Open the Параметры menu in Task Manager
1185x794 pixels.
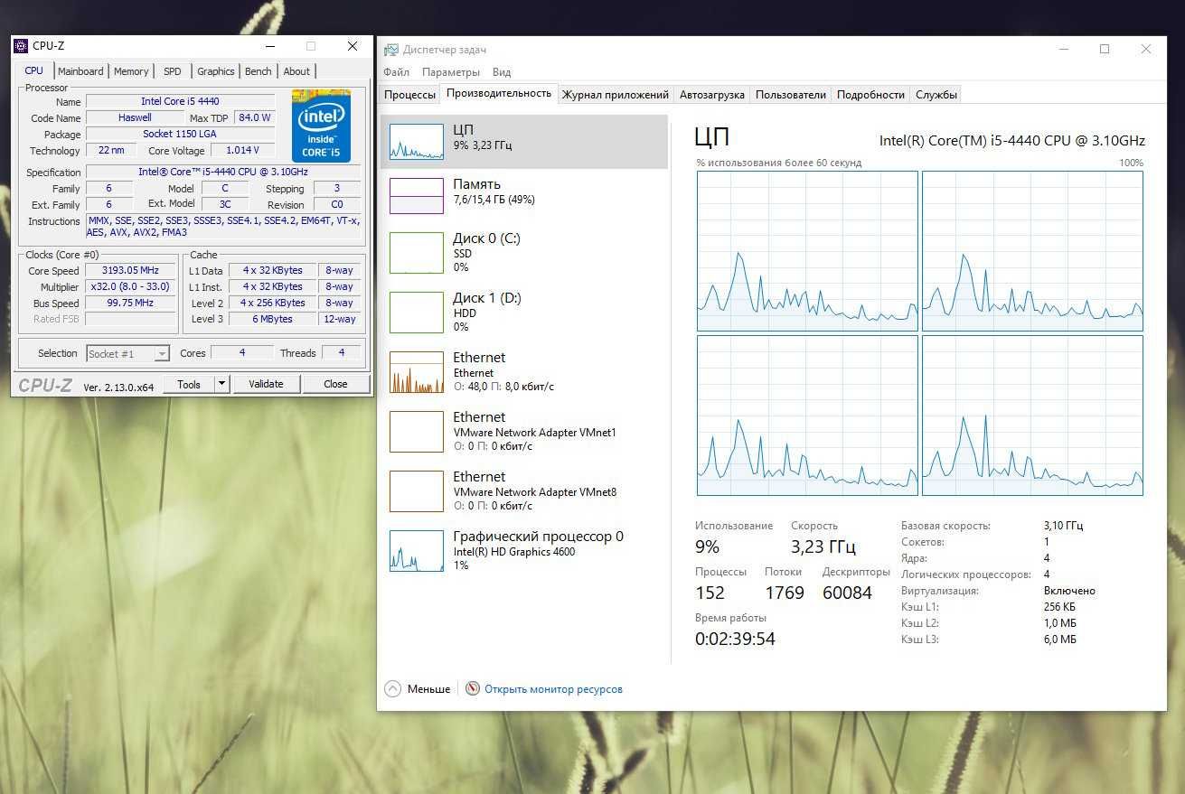(x=450, y=72)
